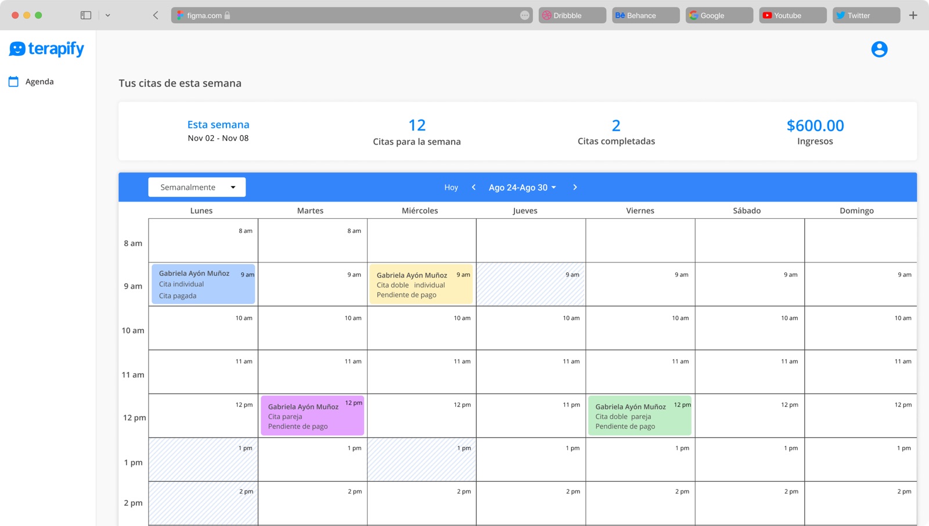Image resolution: width=929 pixels, height=526 pixels.
Task: Click the Agenda calendar icon in sidebar
Action: (x=13, y=81)
